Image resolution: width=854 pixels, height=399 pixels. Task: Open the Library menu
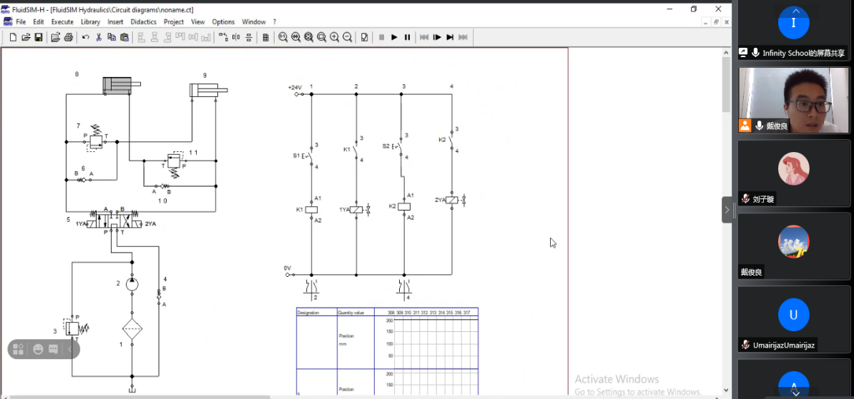point(90,22)
